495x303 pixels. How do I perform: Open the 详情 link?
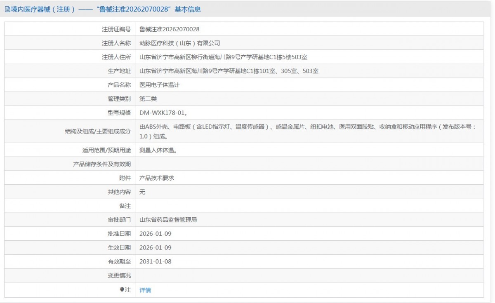coord(145,290)
